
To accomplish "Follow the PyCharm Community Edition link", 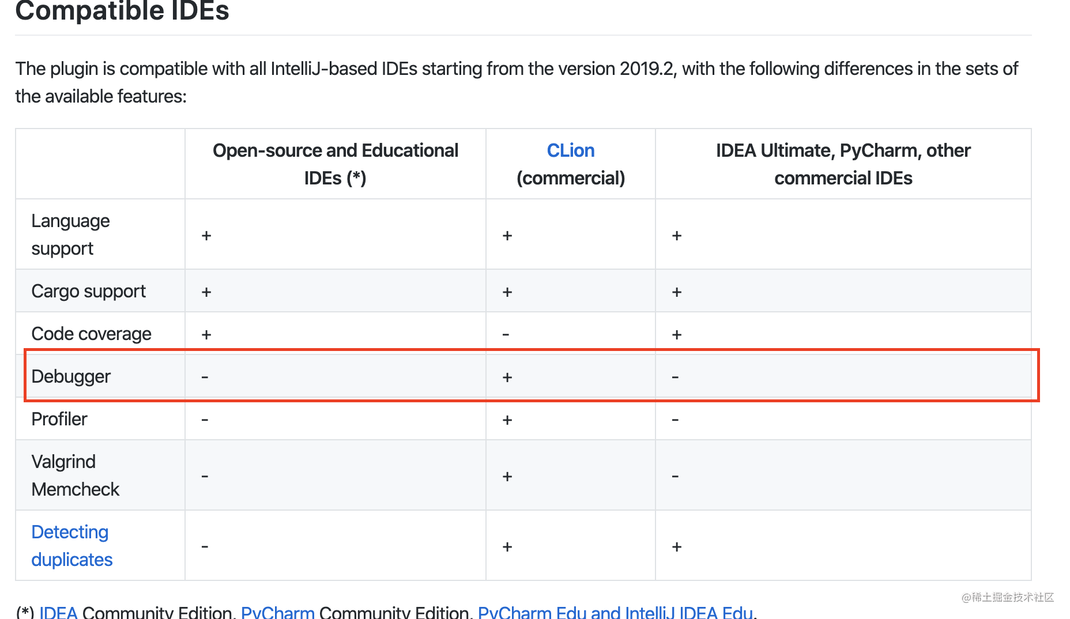I will tap(278, 612).
